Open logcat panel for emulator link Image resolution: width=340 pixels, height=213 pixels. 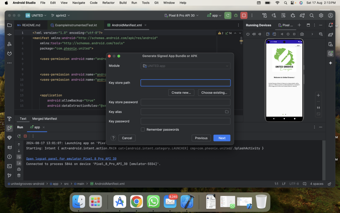(71, 159)
